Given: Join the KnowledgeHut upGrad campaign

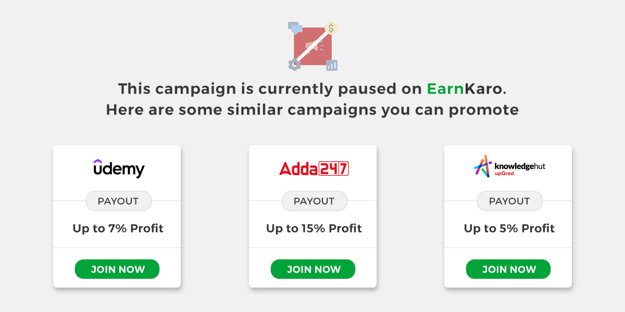Looking at the screenshot, I should 508,269.
